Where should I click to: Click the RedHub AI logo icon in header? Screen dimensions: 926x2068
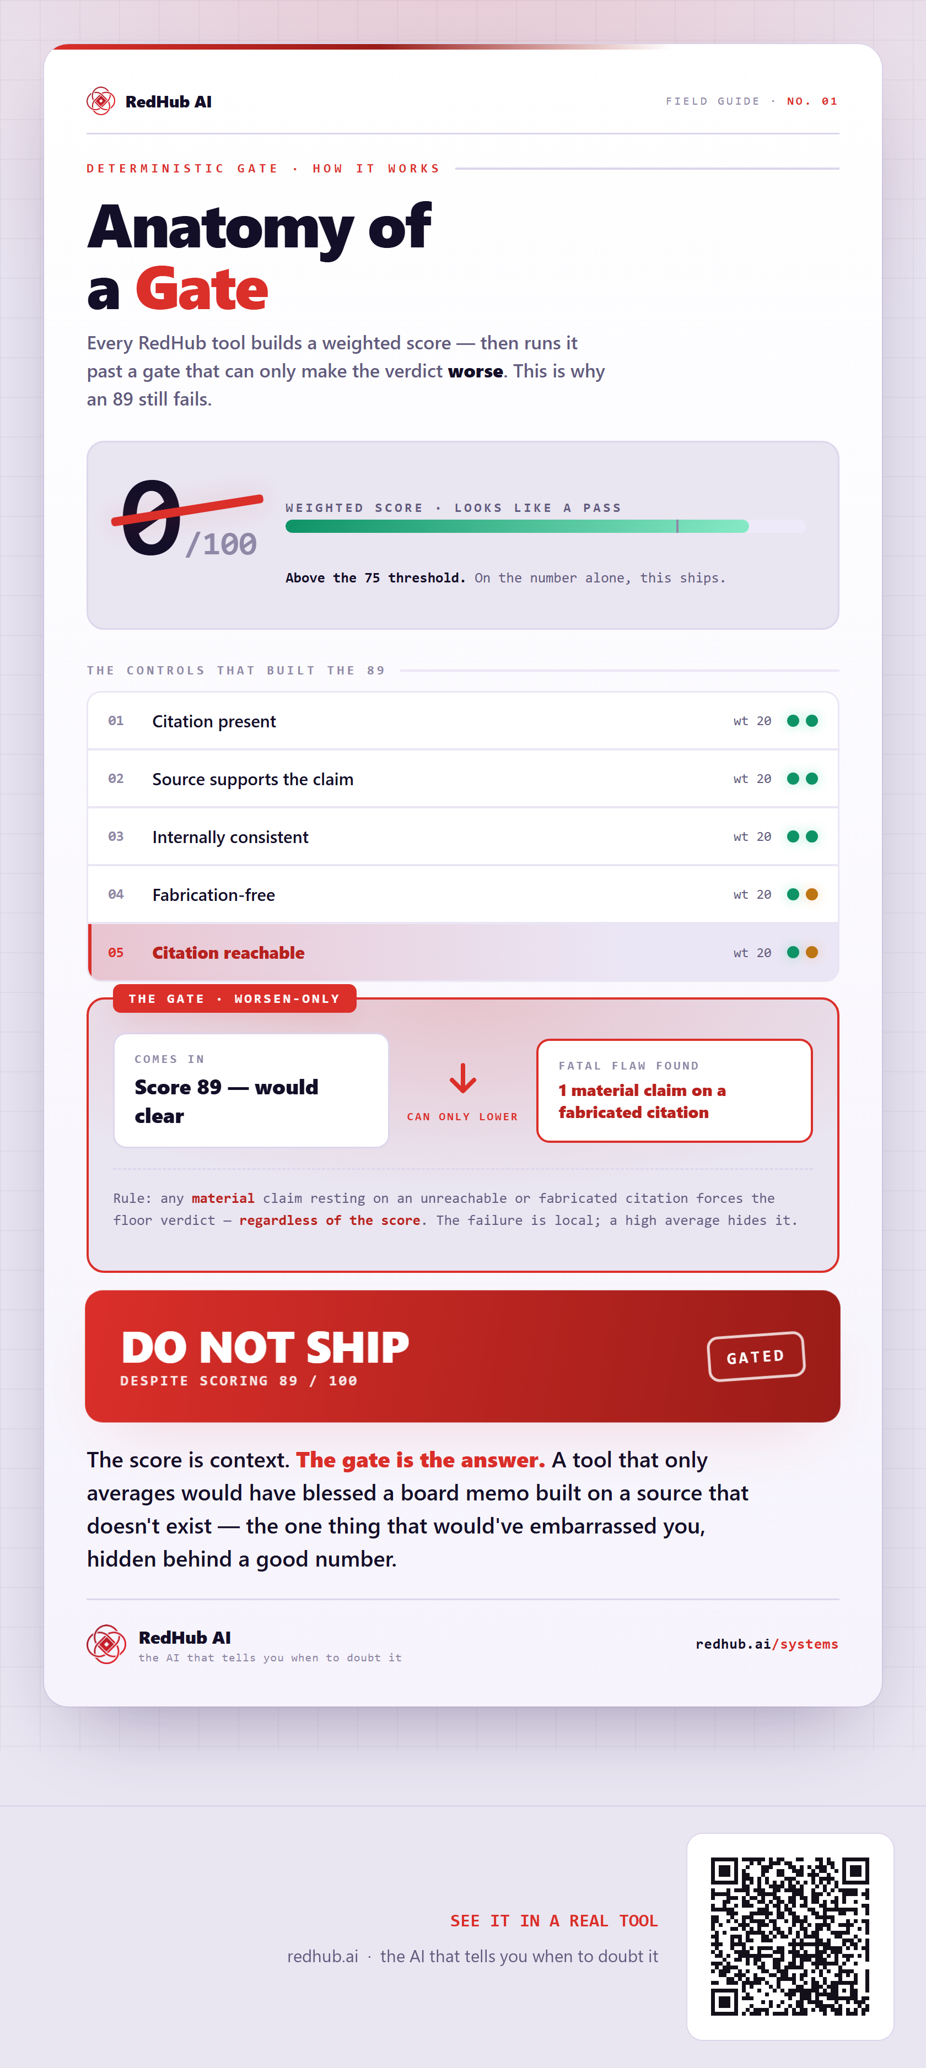(101, 101)
